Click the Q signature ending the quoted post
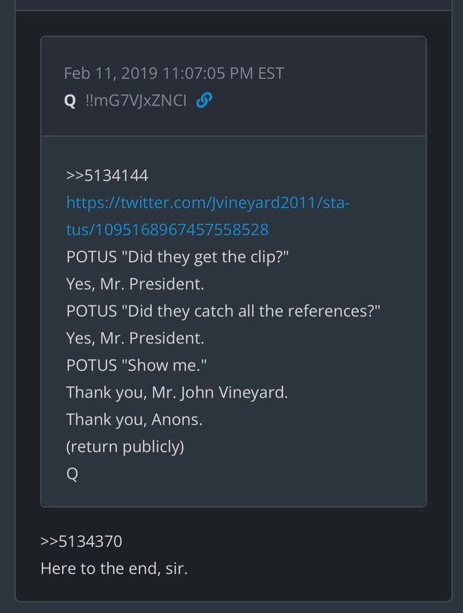The width and height of the screenshot is (463, 613). click(x=72, y=474)
